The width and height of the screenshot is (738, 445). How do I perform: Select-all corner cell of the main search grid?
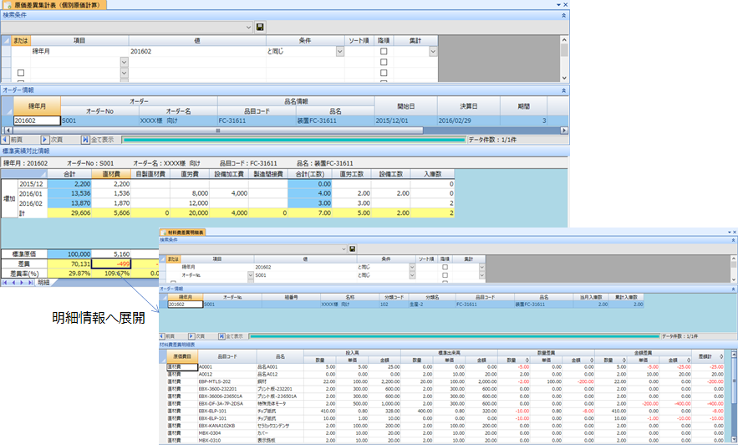tap(6, 40)
